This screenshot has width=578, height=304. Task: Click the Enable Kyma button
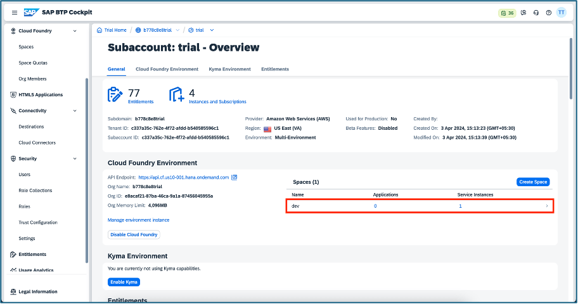(x=124, y=282)
